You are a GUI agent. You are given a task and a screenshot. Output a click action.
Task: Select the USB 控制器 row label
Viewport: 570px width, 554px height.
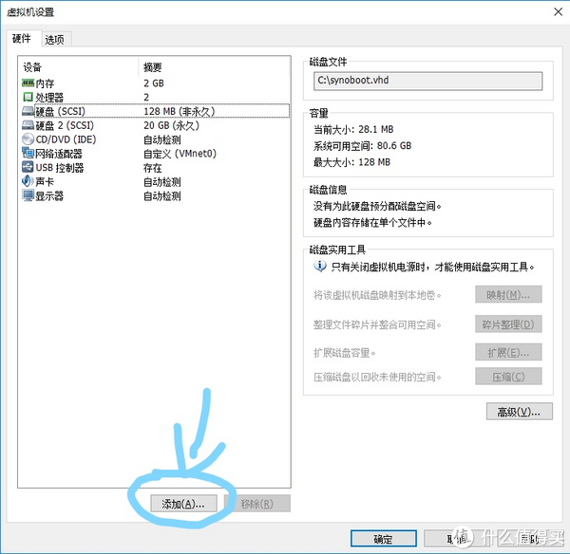click(x=60, y=168)
